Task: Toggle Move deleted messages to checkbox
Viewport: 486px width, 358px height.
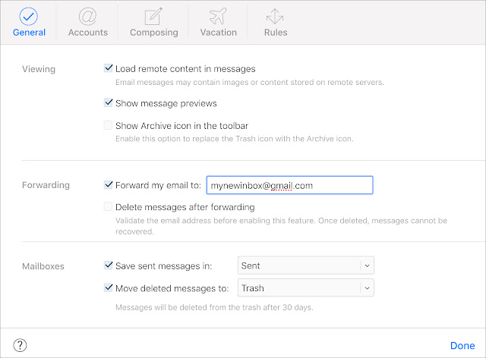Action: [108, 287]
